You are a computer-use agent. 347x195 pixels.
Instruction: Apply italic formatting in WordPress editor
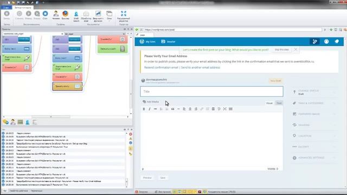(x=150, y=109)
